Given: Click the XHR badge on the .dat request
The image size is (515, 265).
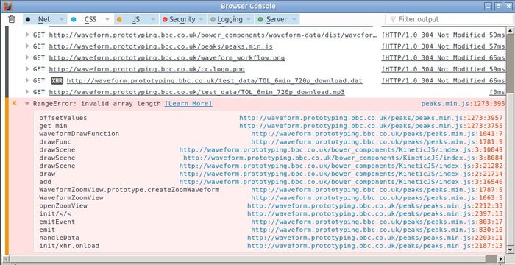Looking at the screenshot, I should tap(57, 80).
